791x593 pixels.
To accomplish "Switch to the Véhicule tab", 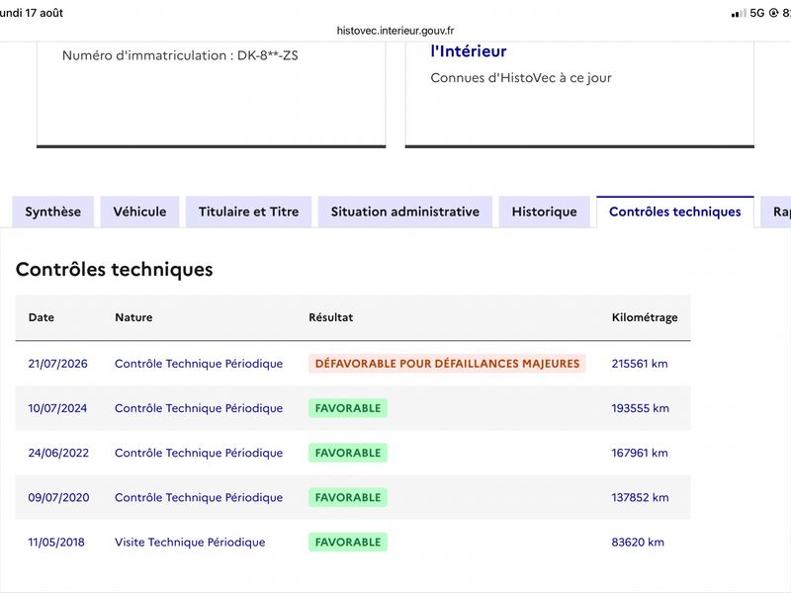I will (139, 212).
